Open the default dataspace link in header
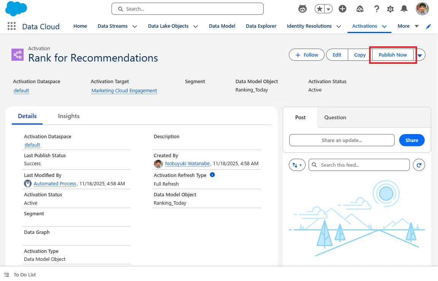Screen dimensions: 438x281 click(21, 90)
